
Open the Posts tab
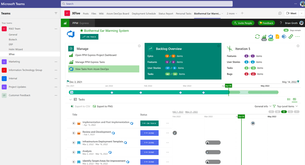point(86,14)
